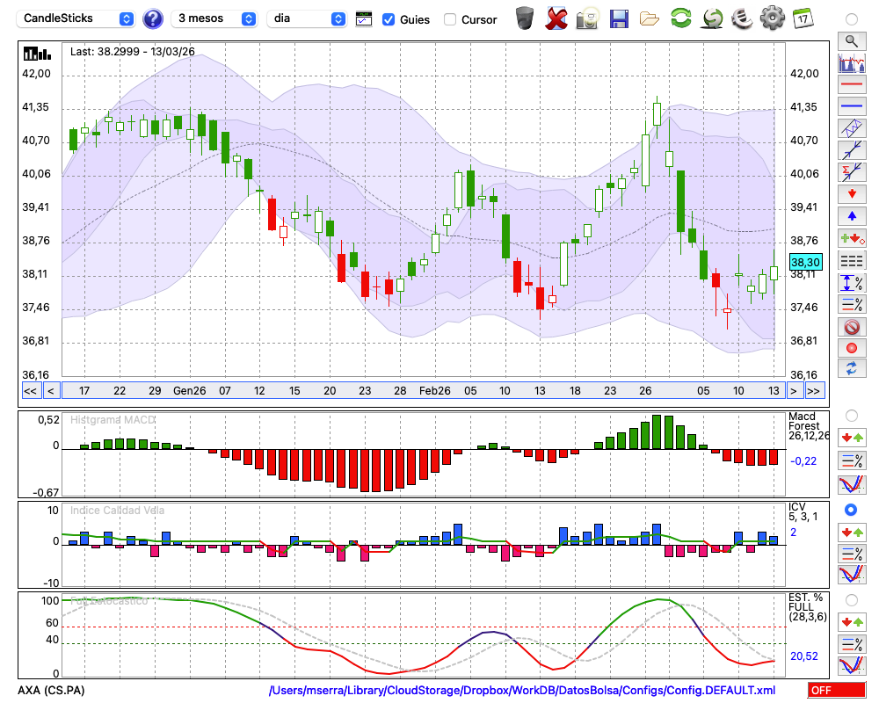Select the magnifying glass zoom tool
Image resolution: width=879 pixels, height=703 pixels.
851,40
